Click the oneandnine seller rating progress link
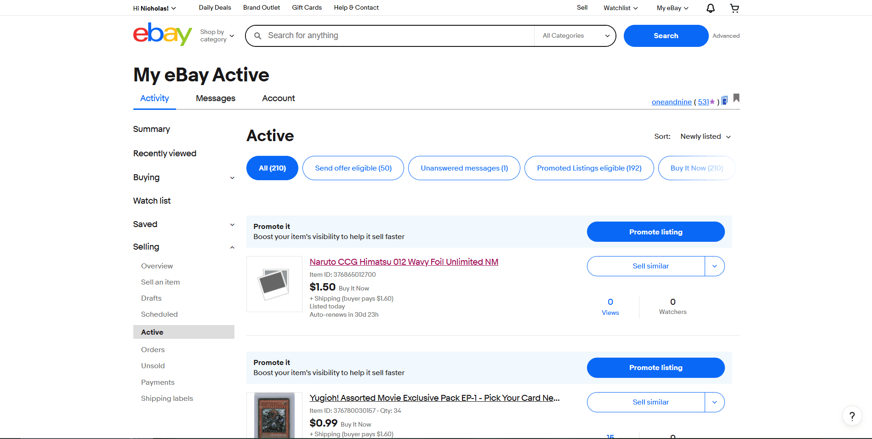The height and width of the screenshot is (439, 872). click(704, 102)
